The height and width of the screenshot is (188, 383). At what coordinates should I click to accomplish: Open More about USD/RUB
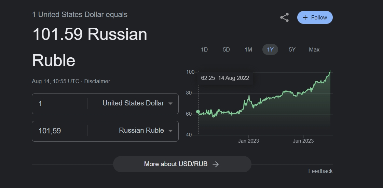[182, 164]
